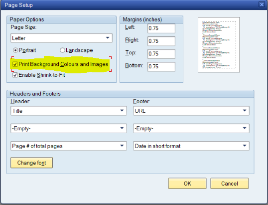The height and width of the screenshot is (205, 268).
Task: Click the Page Size label
Action: click(23, 27)
